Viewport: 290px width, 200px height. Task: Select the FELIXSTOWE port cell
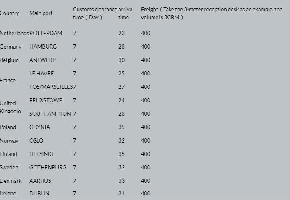click(x=46, y=100)
